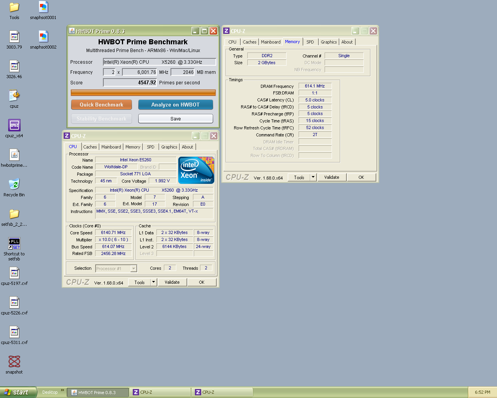Select the hwbotprime desktop file
Viewport: 497px width, 398px height.
14,158
